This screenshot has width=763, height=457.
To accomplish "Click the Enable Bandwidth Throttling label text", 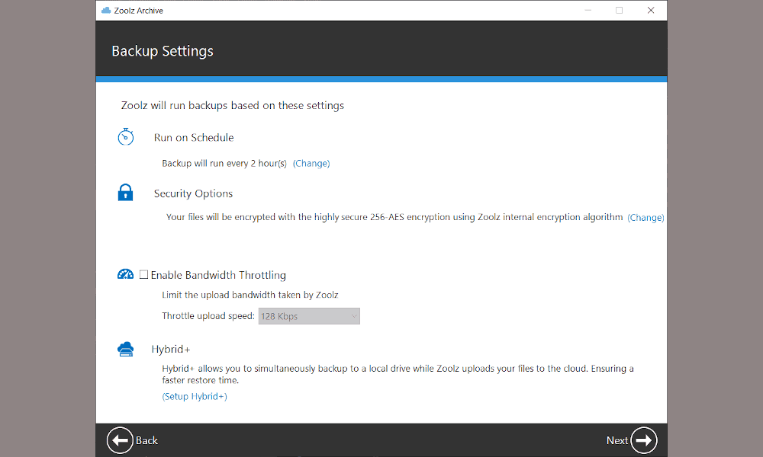I will 218,275.
